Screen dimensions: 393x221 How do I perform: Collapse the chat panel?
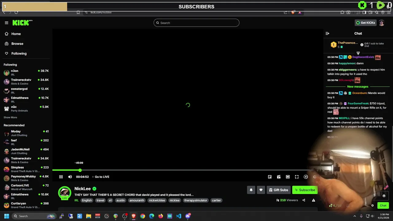point(327,33)
